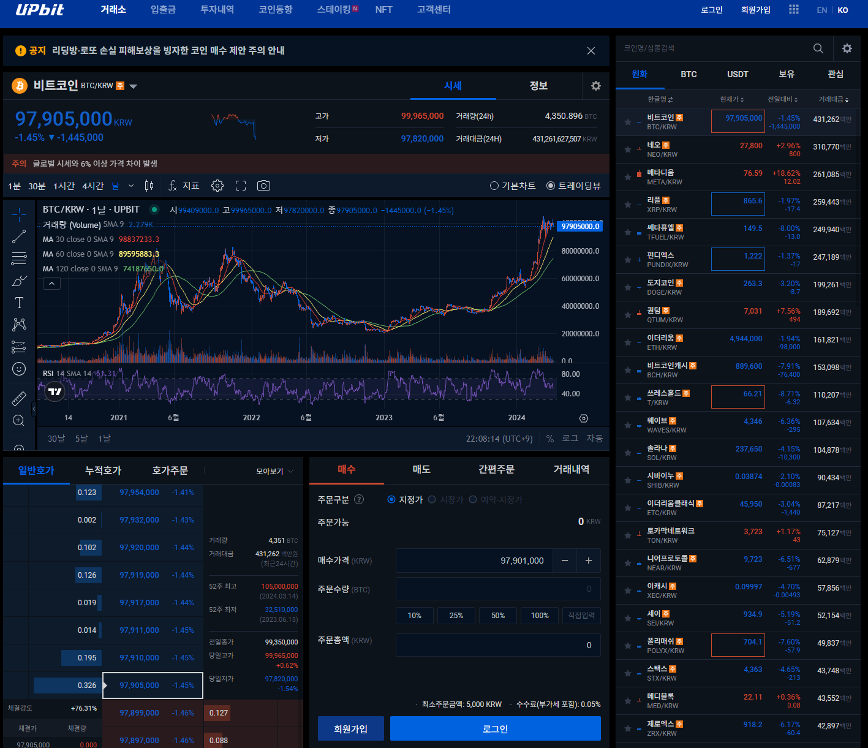The image size is (868, 748).
Task: Open chart time axis settings icon
Action: pyautogui.click(x=584, y=418)
